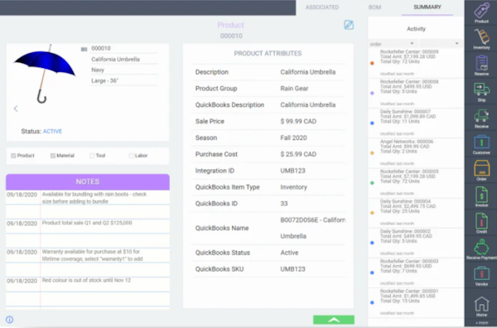
Task: Show previous product image with left arrow
Action: (x=16, y=109)
